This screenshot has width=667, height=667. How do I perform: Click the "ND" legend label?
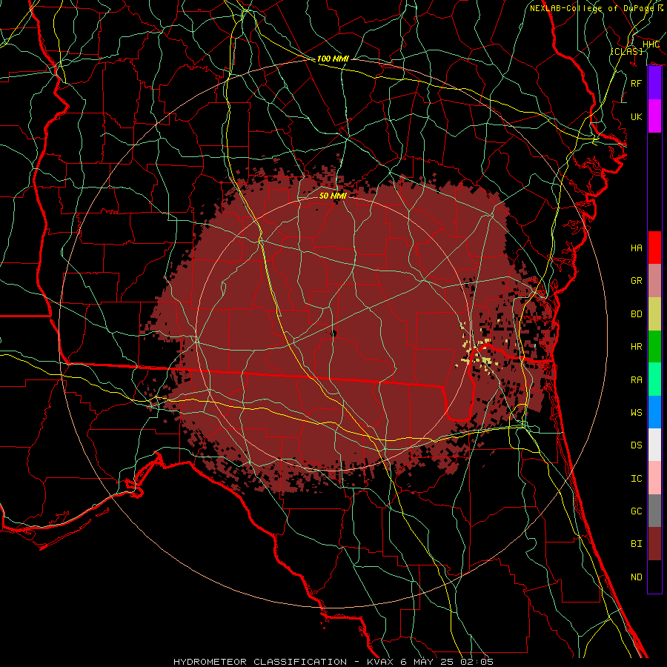coord(637,577)
